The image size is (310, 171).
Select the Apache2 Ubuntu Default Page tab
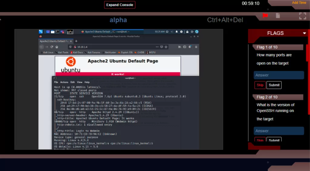tap(56, 41)
